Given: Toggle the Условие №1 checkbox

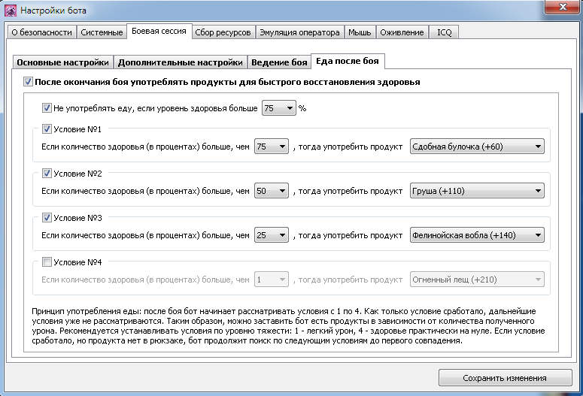Looking at the screenshot, I should tap(47, 129).
